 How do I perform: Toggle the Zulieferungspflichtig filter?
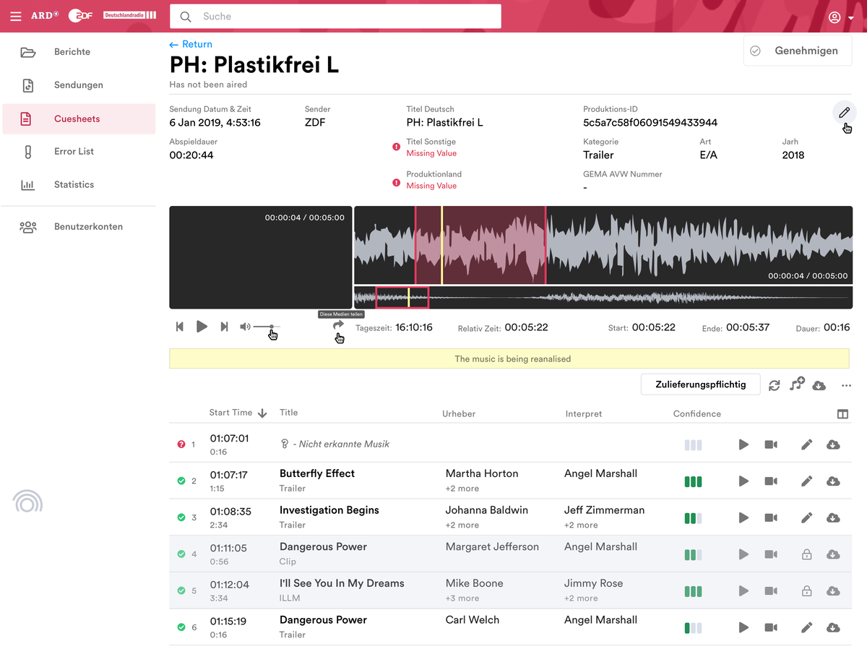[x=699, y=384]
